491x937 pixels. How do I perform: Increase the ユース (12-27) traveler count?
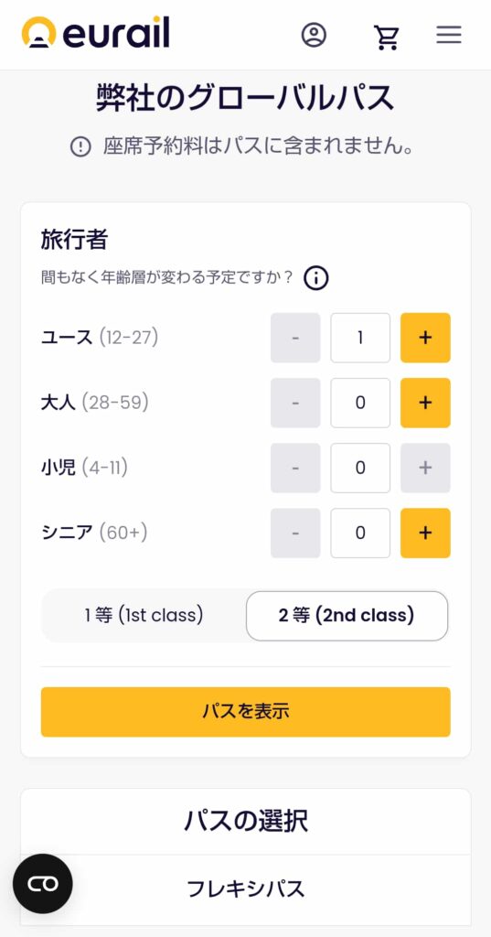click(425, 338)
